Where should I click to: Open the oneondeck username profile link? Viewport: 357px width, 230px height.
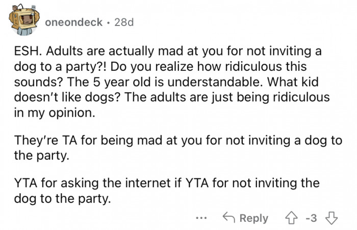point(73,23)
